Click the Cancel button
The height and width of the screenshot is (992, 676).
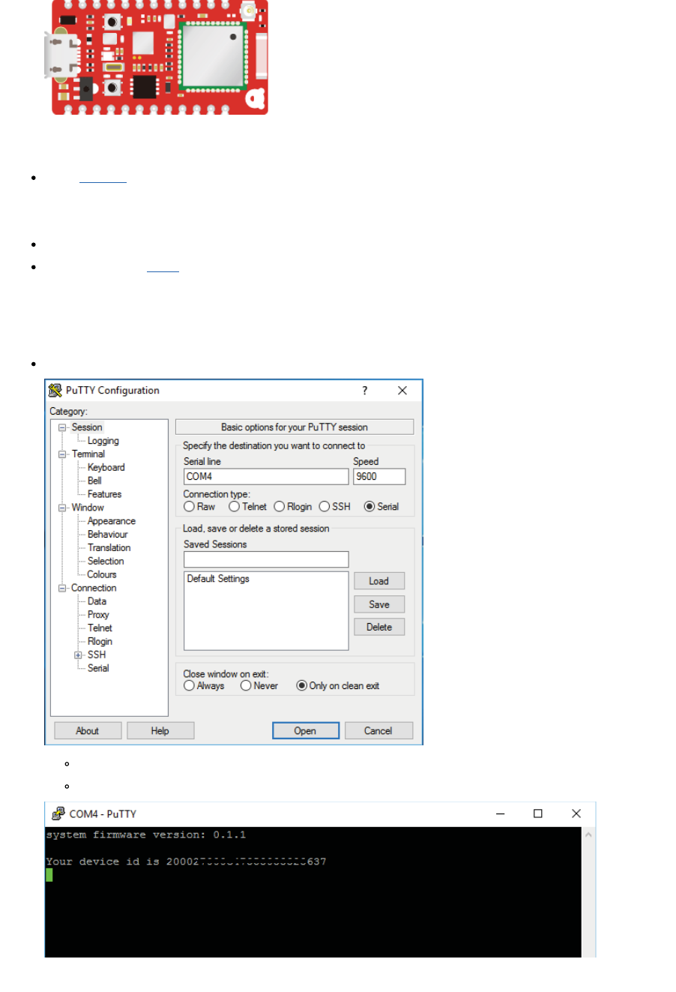[x=378, y=731]
